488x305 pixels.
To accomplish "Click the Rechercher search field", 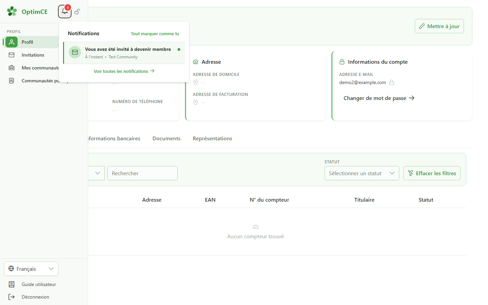I will point(142,173).
